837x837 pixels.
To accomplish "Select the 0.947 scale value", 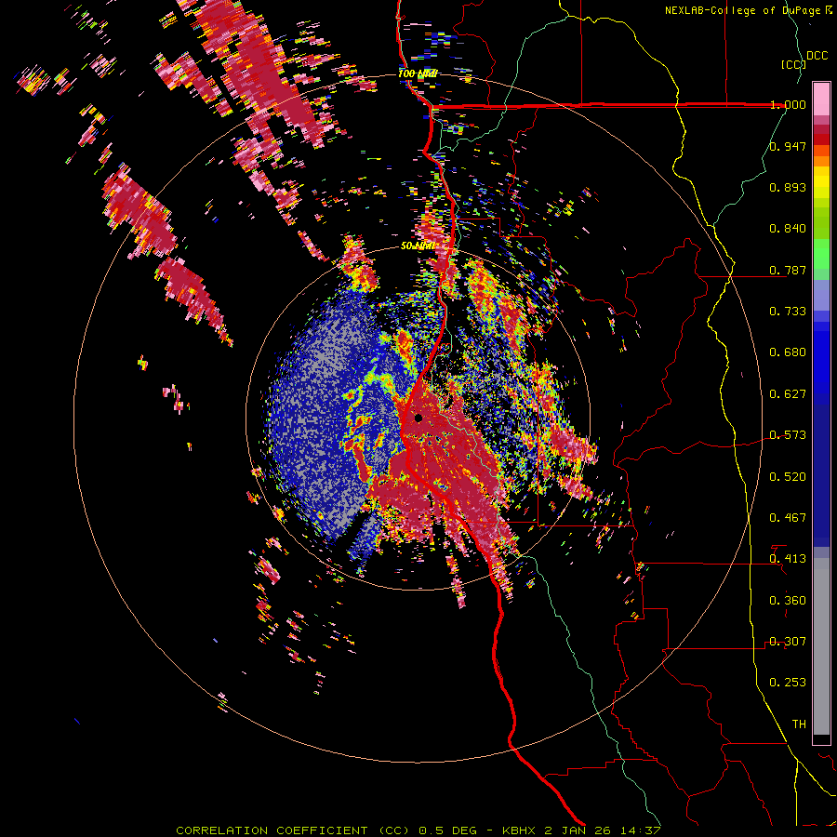I will pos(788,146).
